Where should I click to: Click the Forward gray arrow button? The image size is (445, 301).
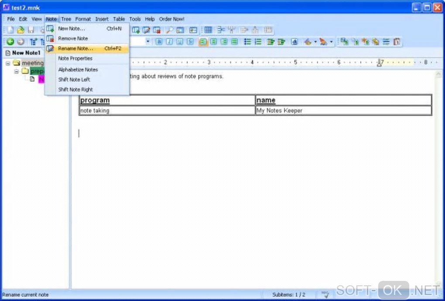21,42
